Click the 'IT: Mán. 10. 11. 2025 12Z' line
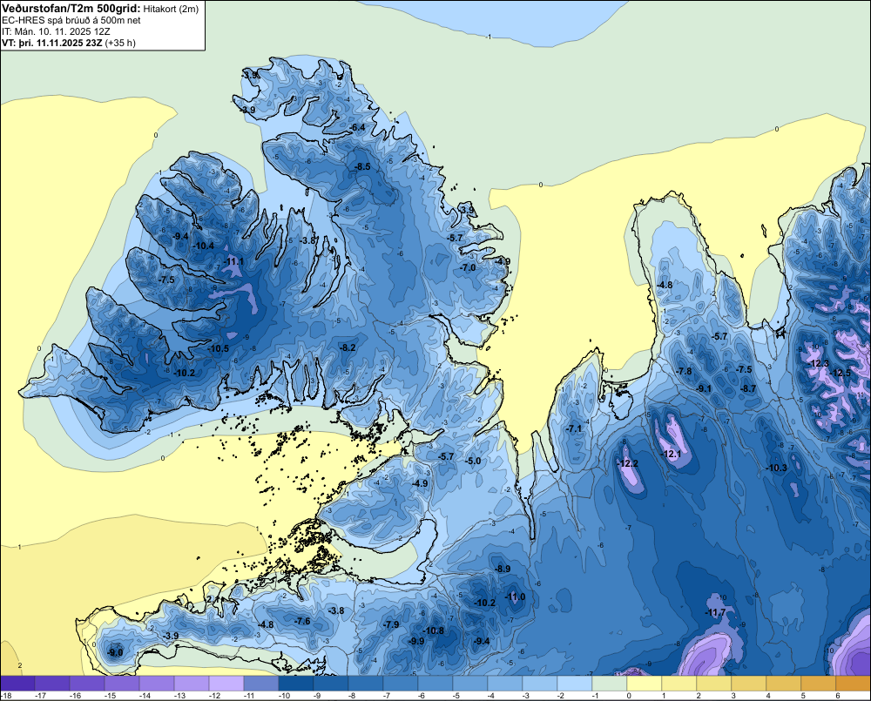This screenshot has height=701, width=871. [56, 31]
